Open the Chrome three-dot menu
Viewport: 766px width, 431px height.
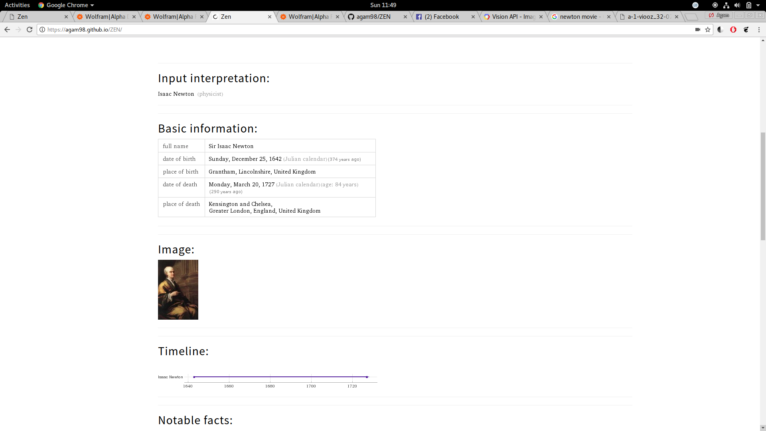[x=759, y=30]
